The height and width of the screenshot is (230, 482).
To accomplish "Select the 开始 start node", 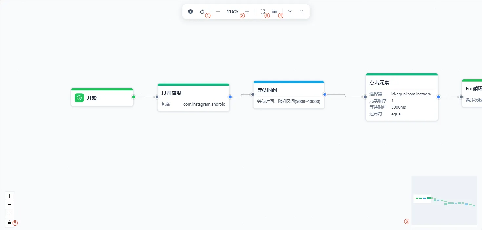I will pos(102,97).
